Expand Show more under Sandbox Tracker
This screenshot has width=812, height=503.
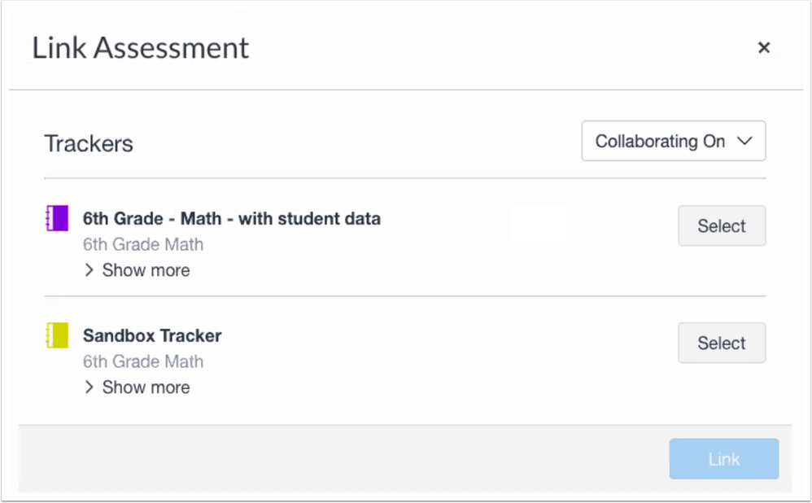pos(146,387)
